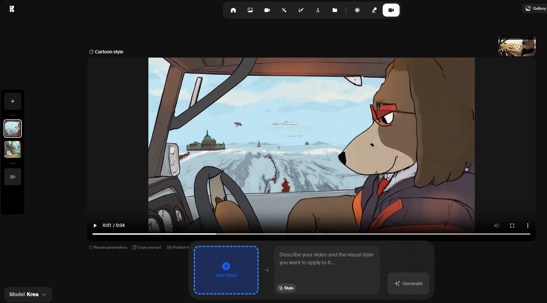Screen dimensions: 547x303
Task: Open the source video thumbnail preview
Action: (x=517, y=46)
